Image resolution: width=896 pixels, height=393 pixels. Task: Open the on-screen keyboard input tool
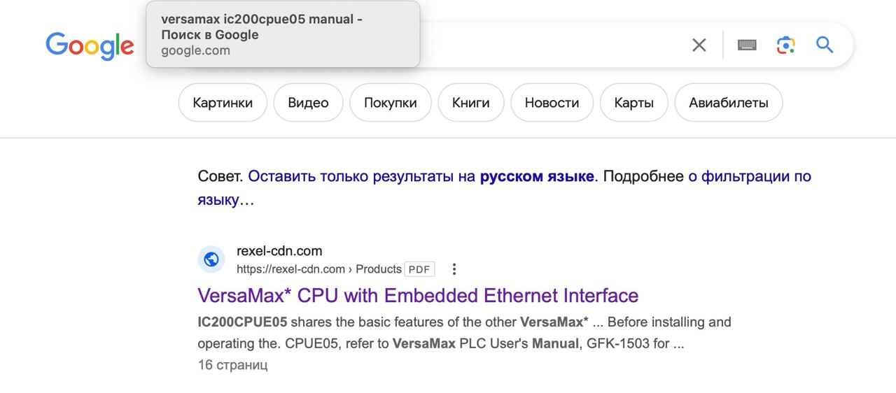pyautogui.click(x=747, y=45)
